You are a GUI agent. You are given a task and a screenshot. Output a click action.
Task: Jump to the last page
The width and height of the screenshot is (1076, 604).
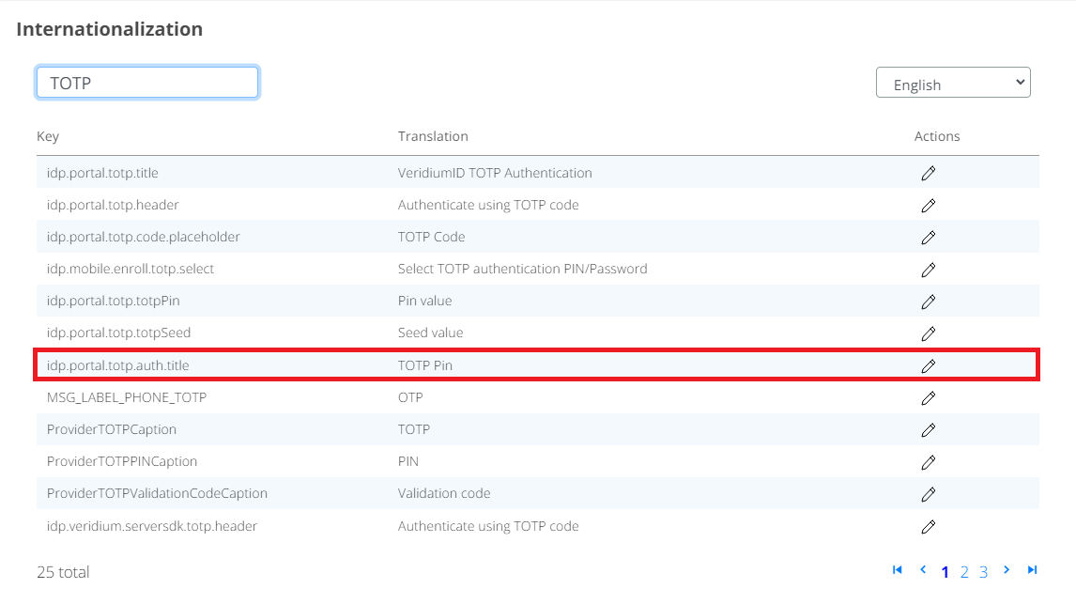pos(1032,570)
